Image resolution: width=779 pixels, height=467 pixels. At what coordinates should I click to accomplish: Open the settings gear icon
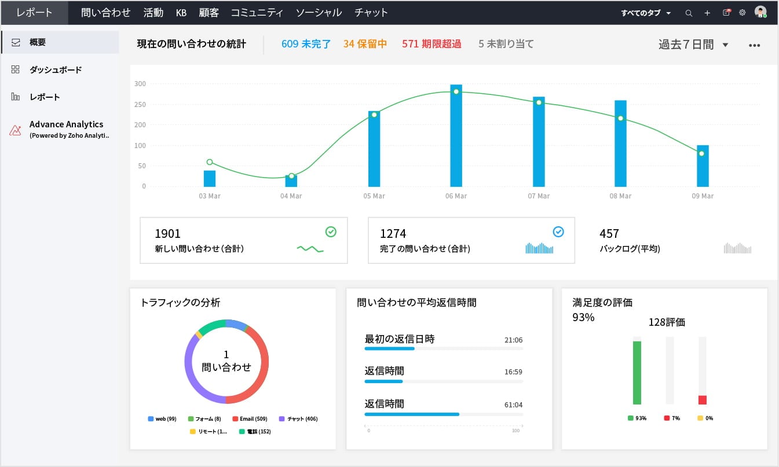point(742,13)
